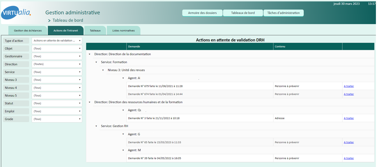Open the Statut dropdown
Viewport: 377px width, 167px height.
click(57, 103)
